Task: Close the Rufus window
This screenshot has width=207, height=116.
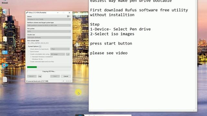Action: coord(70,13)
